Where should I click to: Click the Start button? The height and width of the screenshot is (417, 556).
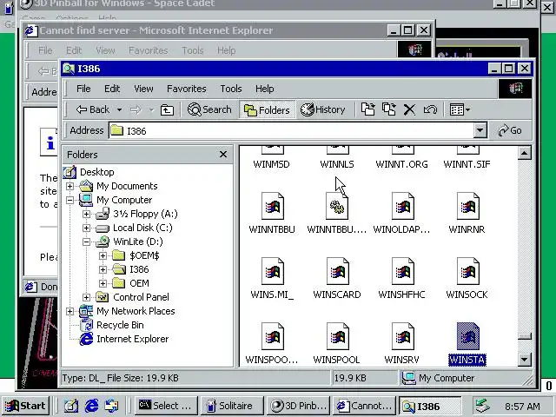(25, 406)
